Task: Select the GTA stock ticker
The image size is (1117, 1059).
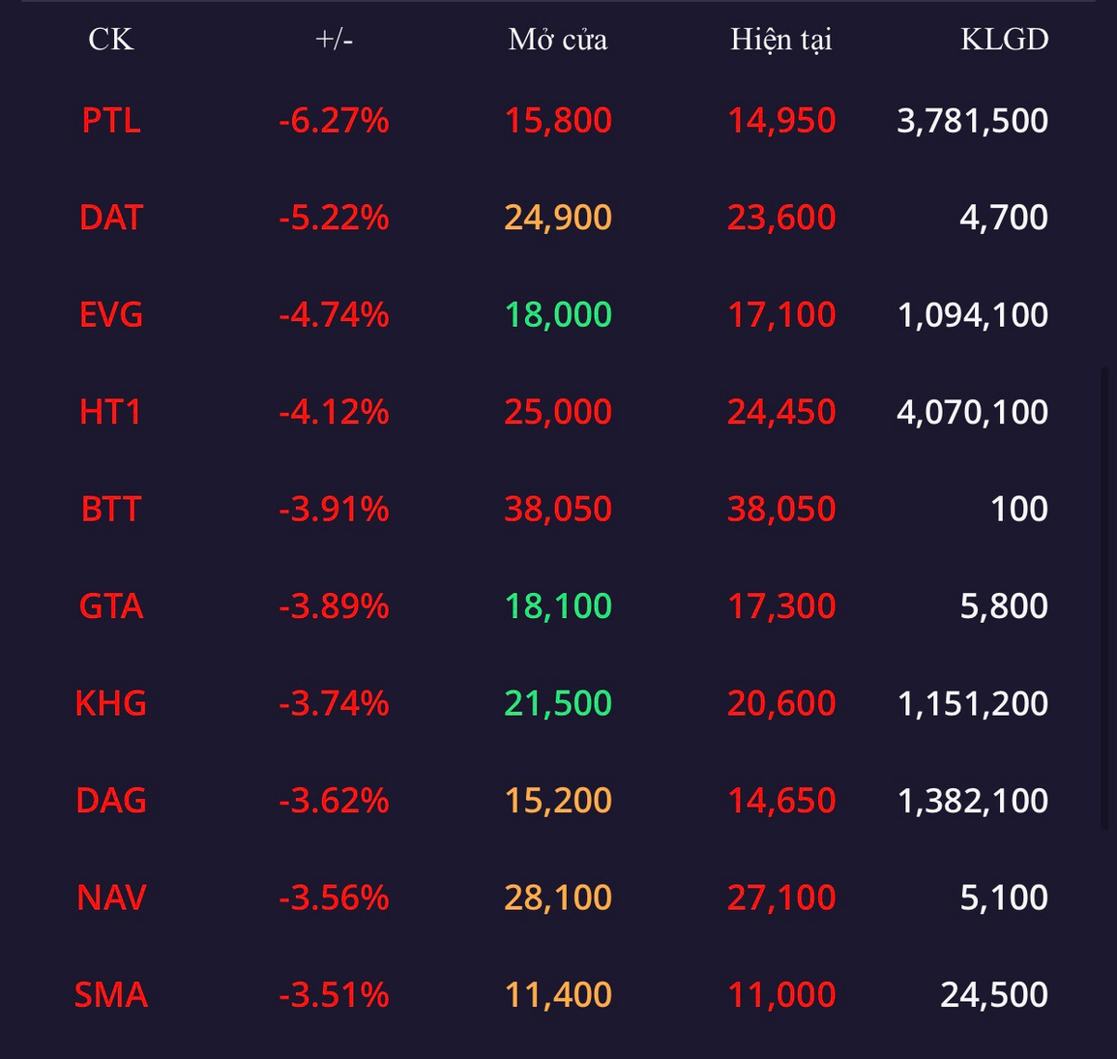Action: 111,606
